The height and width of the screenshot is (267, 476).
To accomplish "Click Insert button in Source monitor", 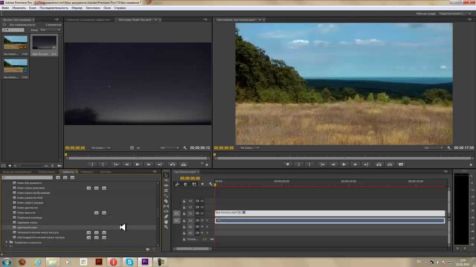I will click(x=173, y=165).
